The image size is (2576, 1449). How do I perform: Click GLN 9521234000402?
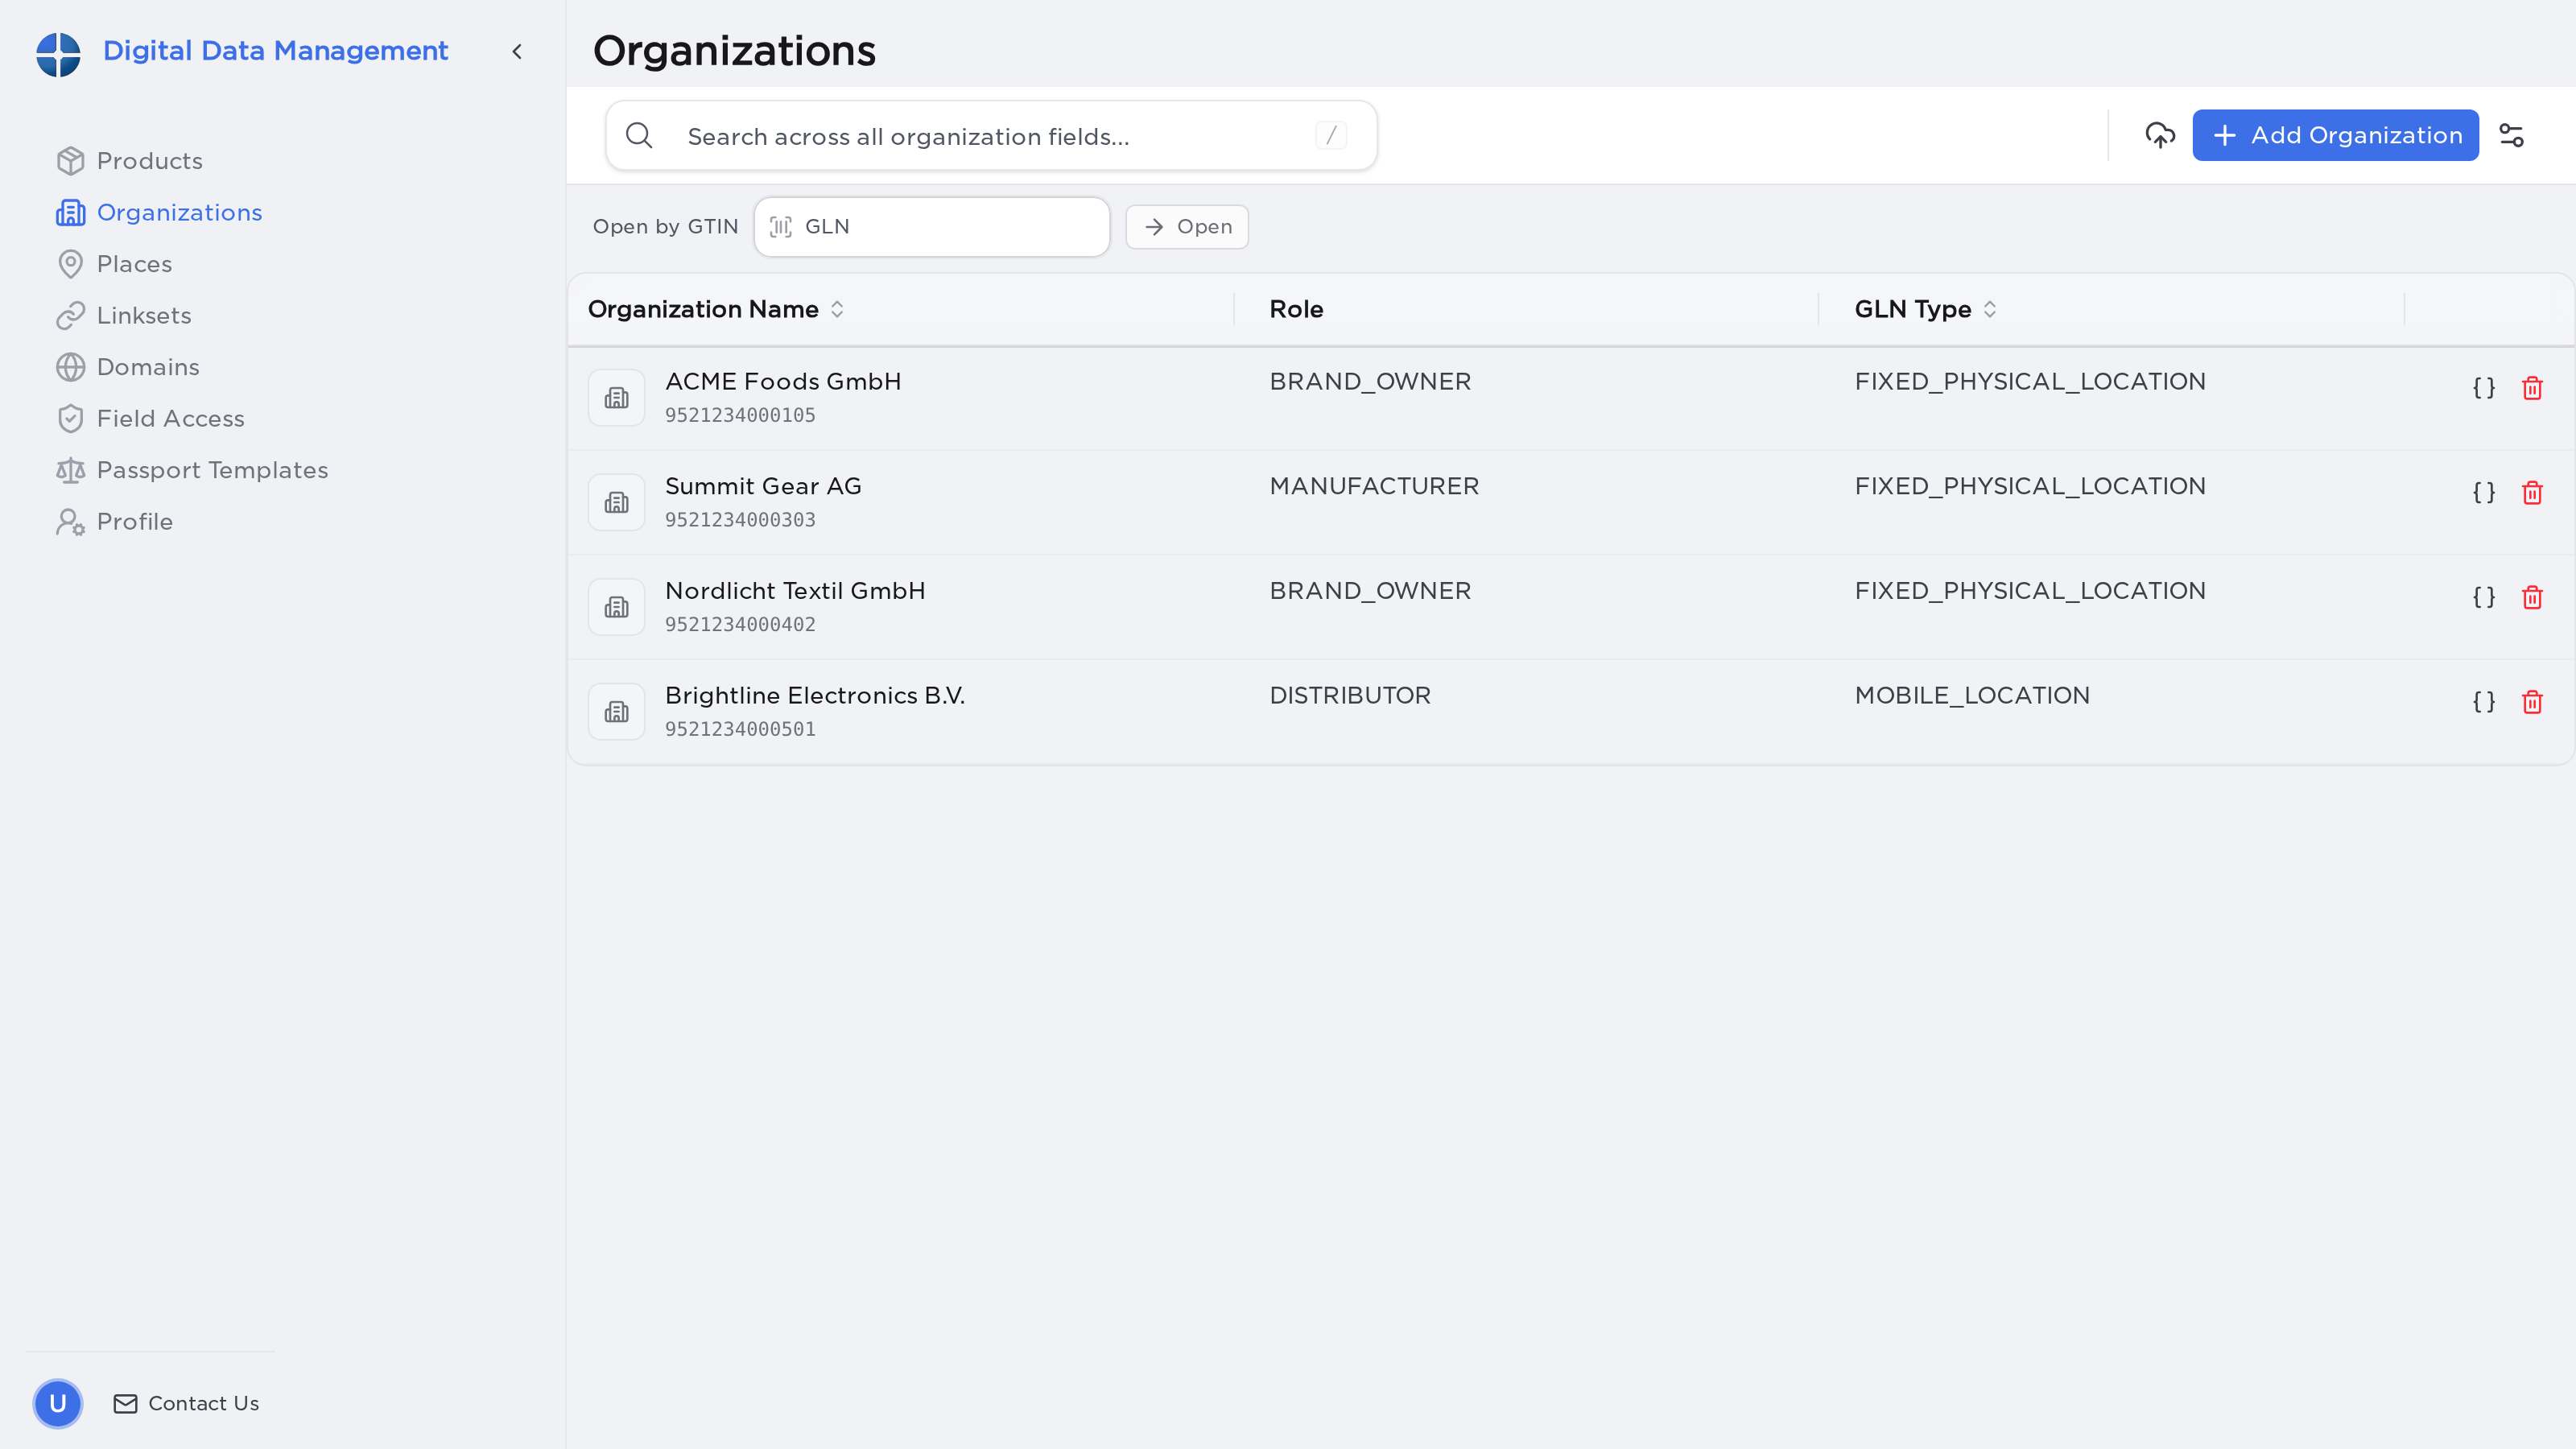(740, 624)
